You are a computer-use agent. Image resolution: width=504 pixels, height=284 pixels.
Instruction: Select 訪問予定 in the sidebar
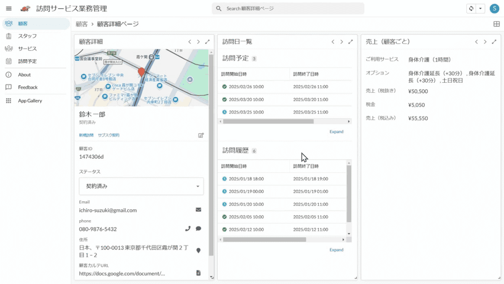pos(35,61)
